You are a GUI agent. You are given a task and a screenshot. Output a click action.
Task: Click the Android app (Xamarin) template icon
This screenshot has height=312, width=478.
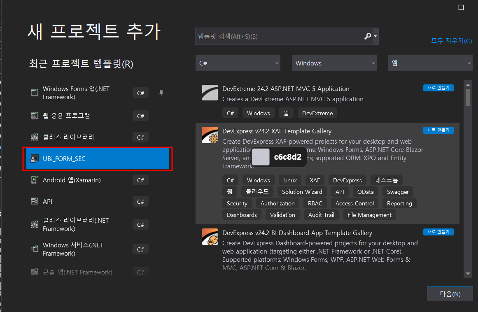coord(35,180)
